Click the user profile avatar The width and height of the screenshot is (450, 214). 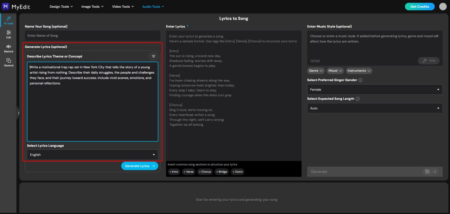click(x=442, y=6)
